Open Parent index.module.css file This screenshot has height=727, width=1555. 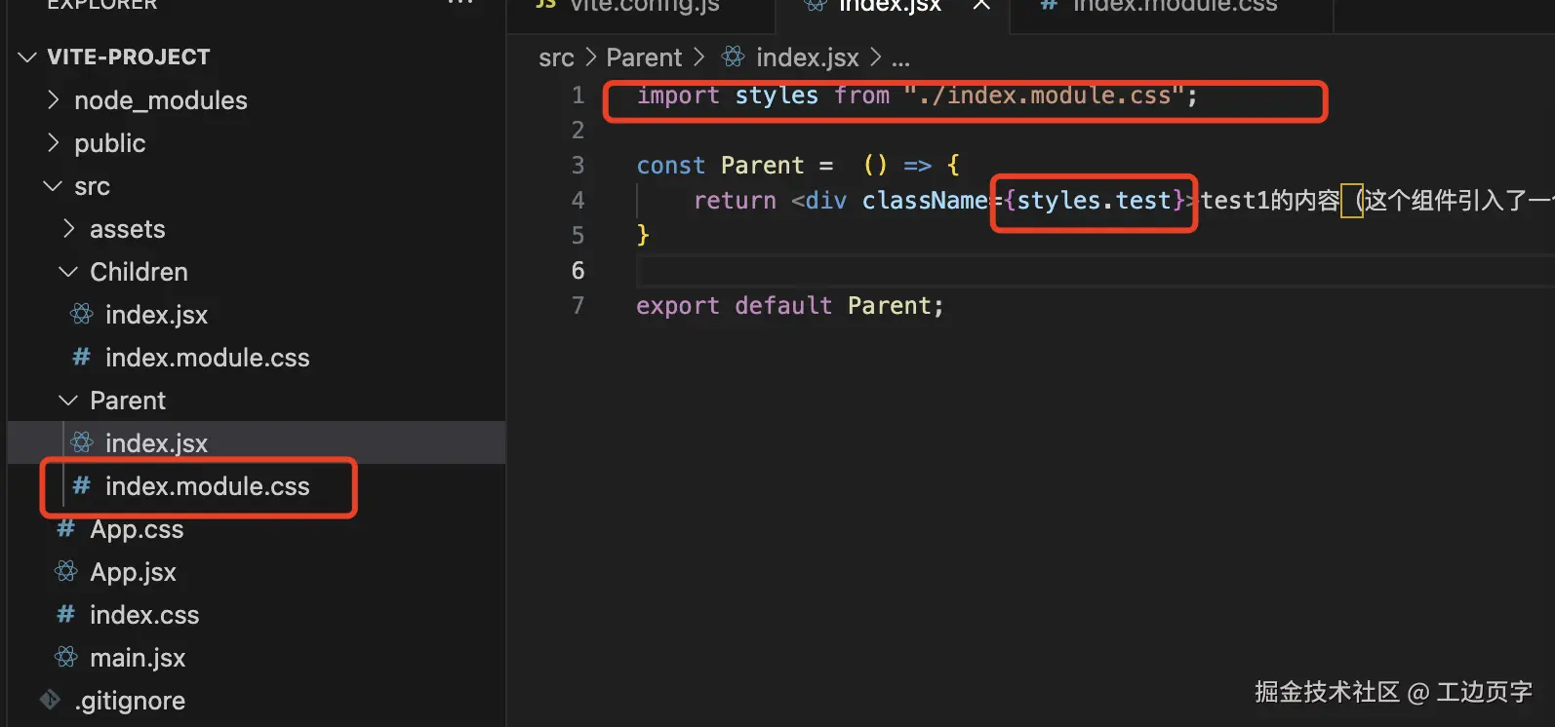207,486
